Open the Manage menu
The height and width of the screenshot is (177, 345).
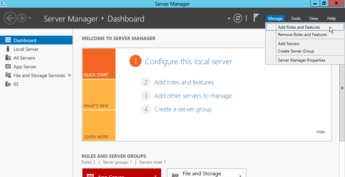click(275, 19)
